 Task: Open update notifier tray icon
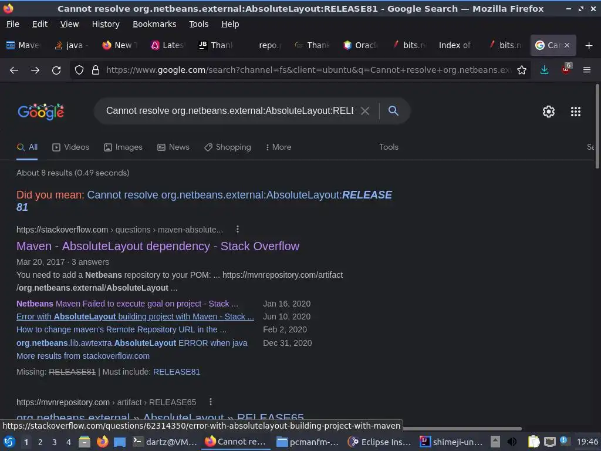(564, 441)
